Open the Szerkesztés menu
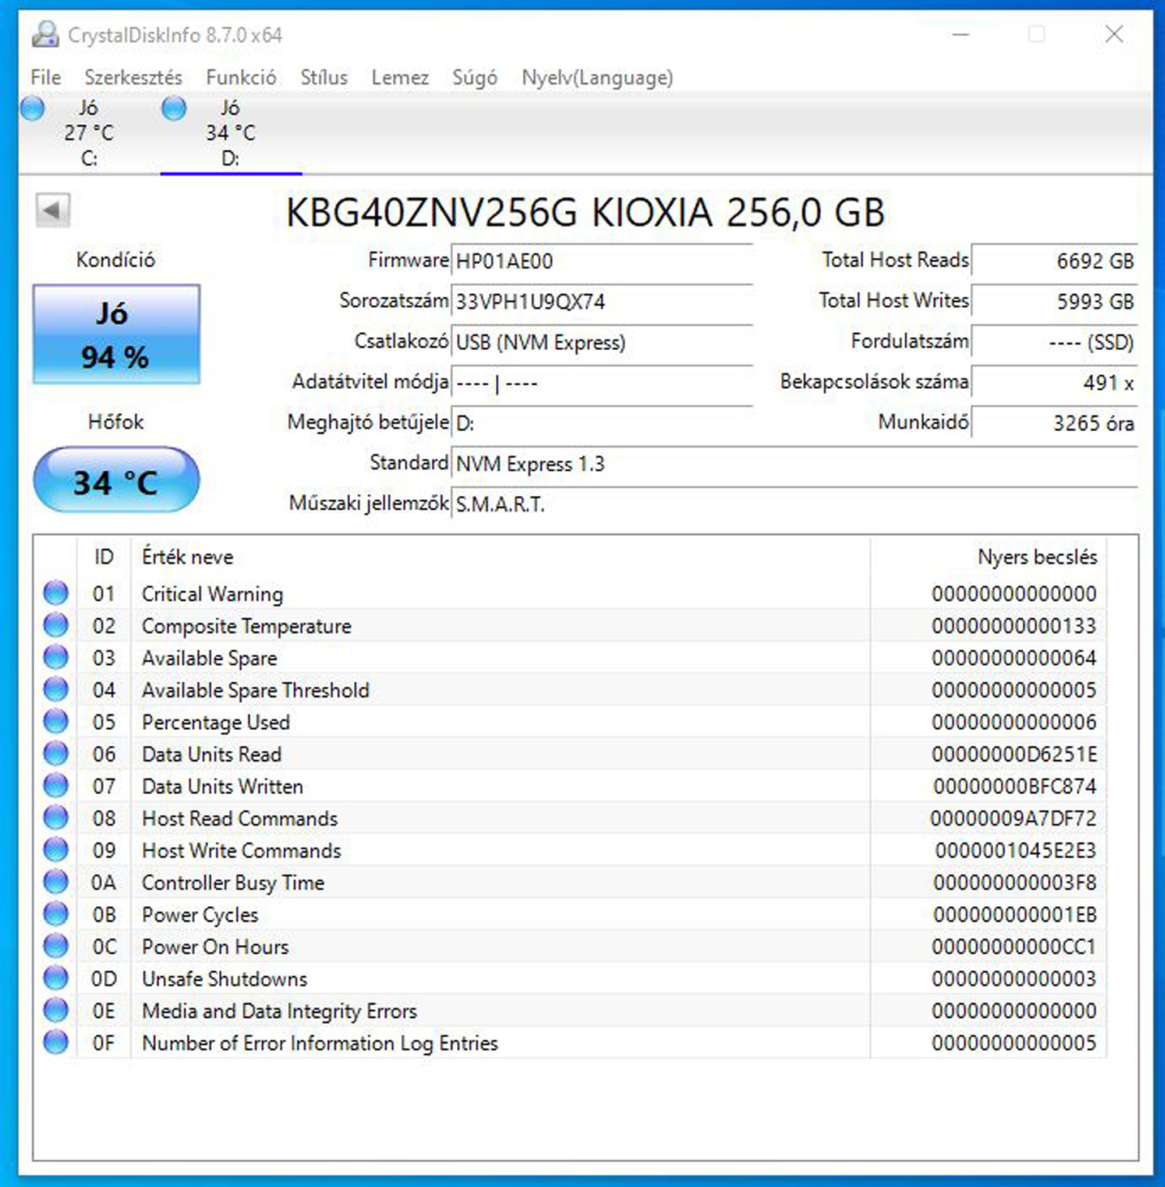Viewport: 1165px width, 1187px height. (133, 77)
